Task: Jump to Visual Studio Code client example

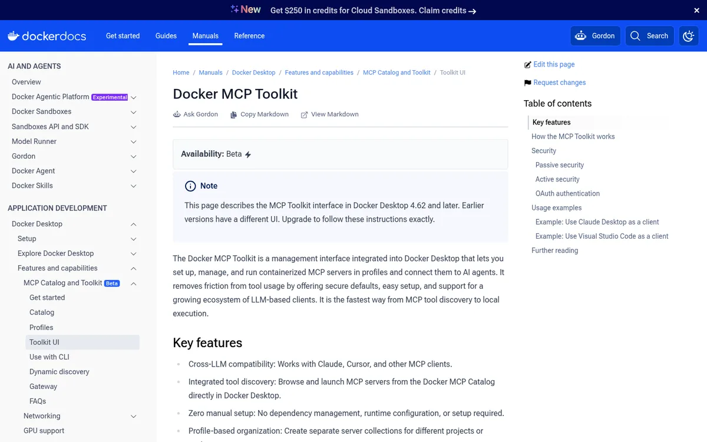Action: [x=602, y=236]
